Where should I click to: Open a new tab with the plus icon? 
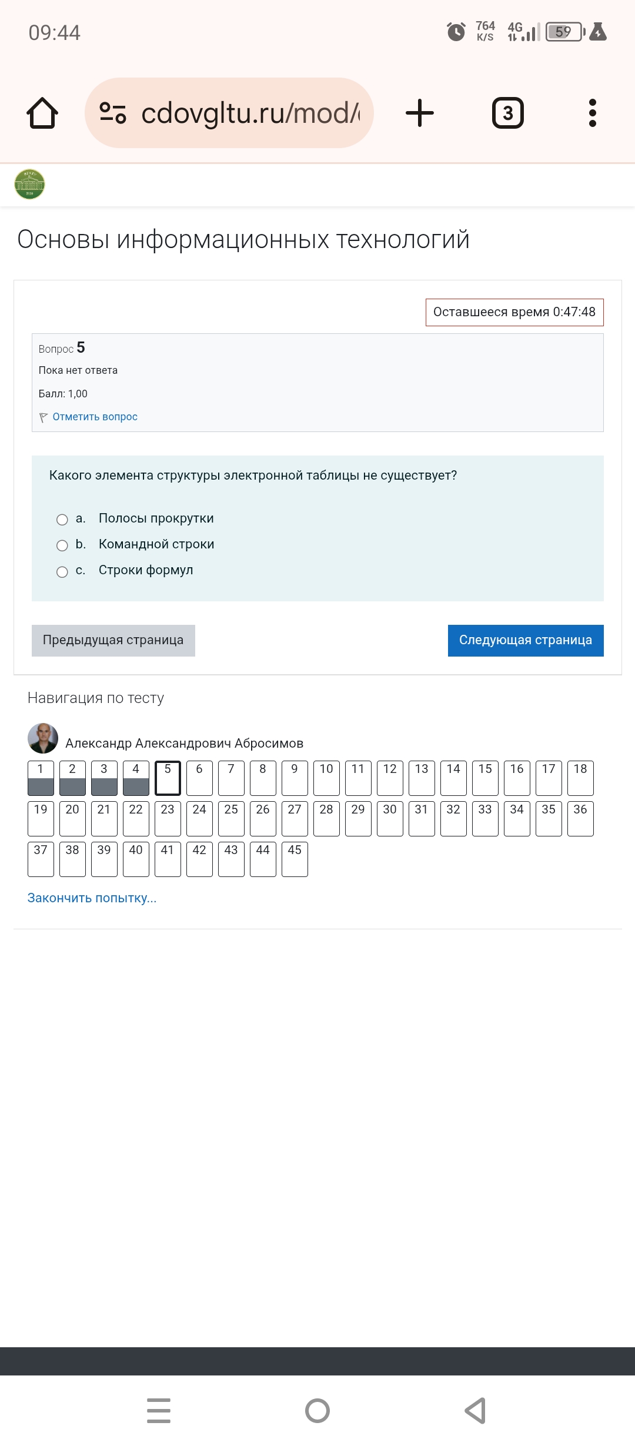click(420, 113)
